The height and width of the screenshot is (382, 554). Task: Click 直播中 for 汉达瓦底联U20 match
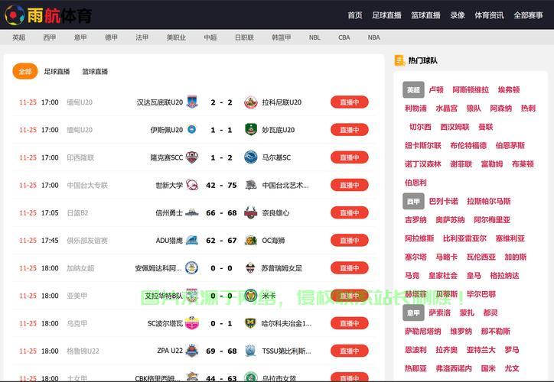point(350,102)
